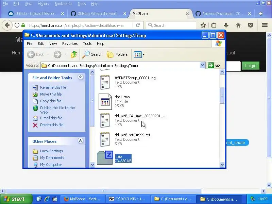
Task: Open Firefox hamburger menu
Action: point(265,25)
